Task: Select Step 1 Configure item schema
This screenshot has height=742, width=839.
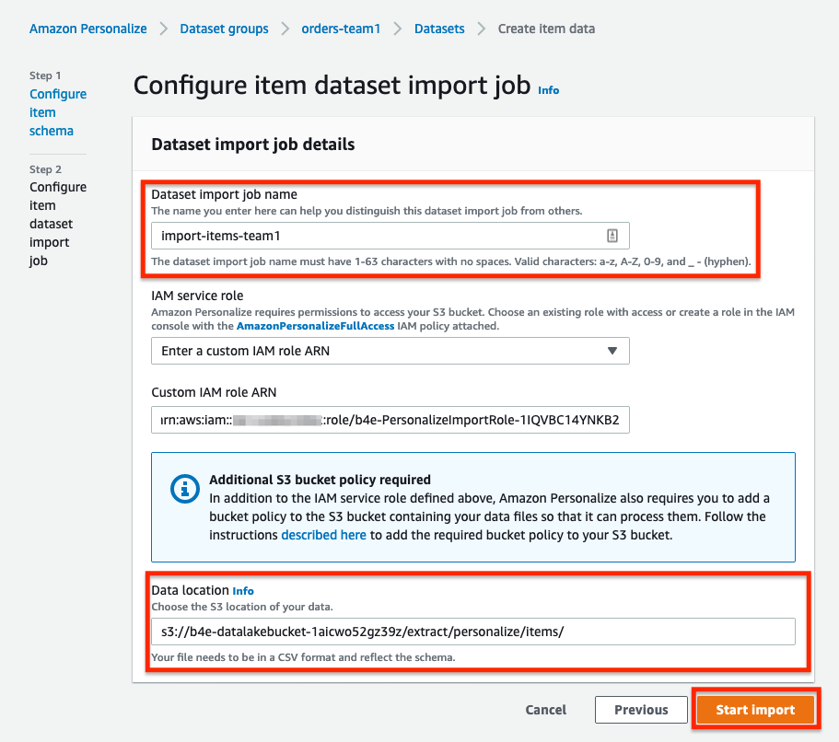Action: [x=58, y=112]
